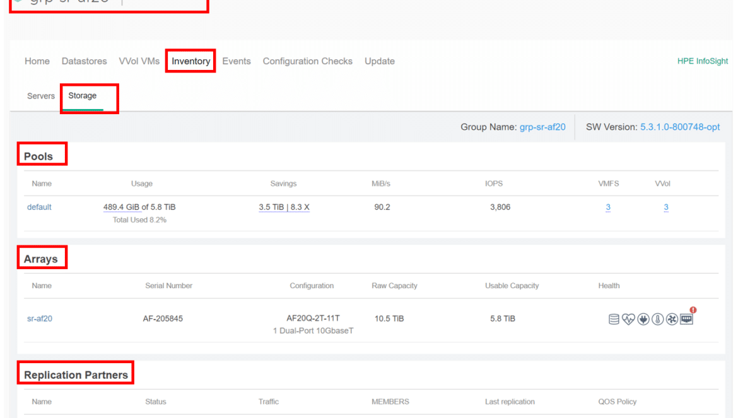This screenshot has width=738, height=418.
Task: Click the heartbeat health icon for sr-af20
Action: click(628, 319)
